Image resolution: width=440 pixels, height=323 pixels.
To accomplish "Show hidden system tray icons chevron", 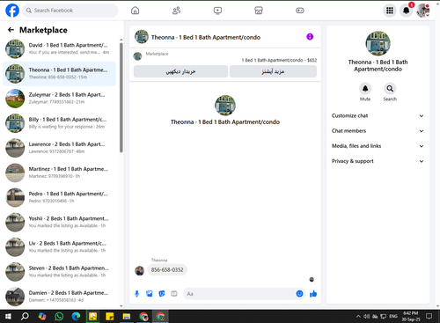I will tap(358, 316).
